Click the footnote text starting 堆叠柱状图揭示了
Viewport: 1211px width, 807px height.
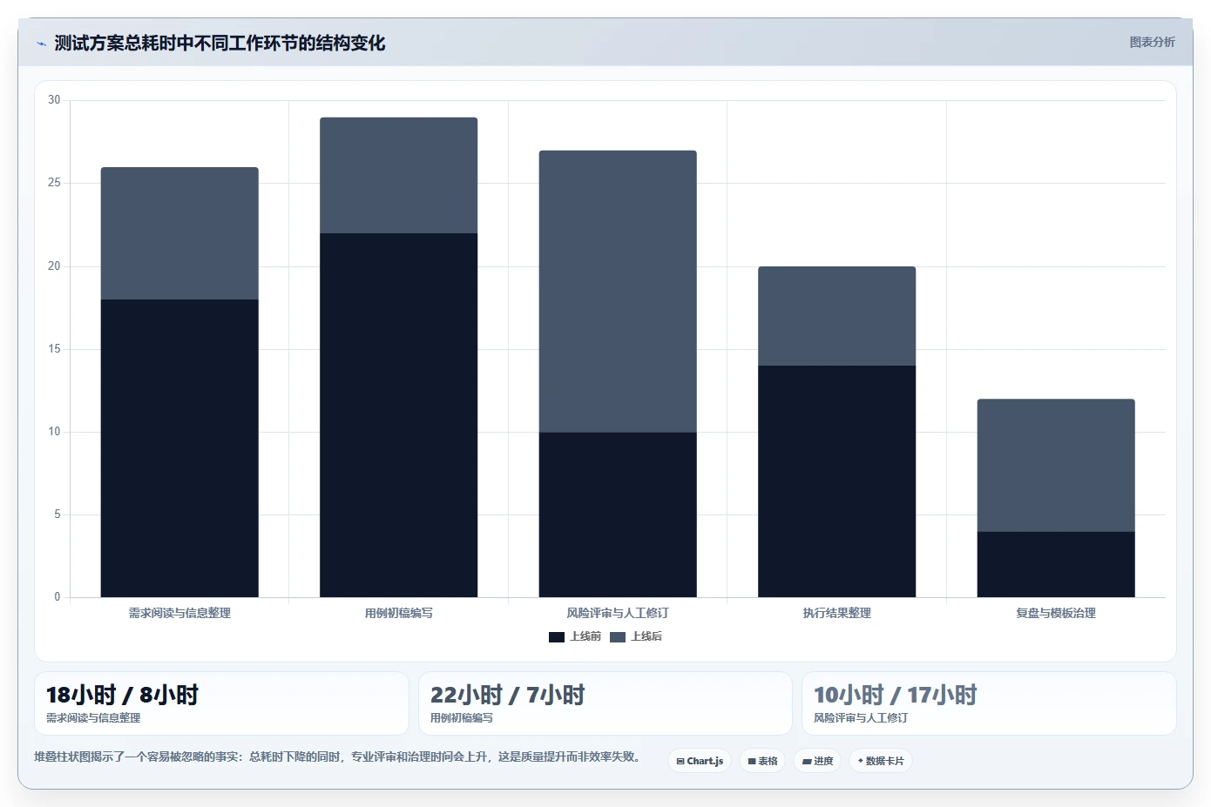(x=339, y=757)
